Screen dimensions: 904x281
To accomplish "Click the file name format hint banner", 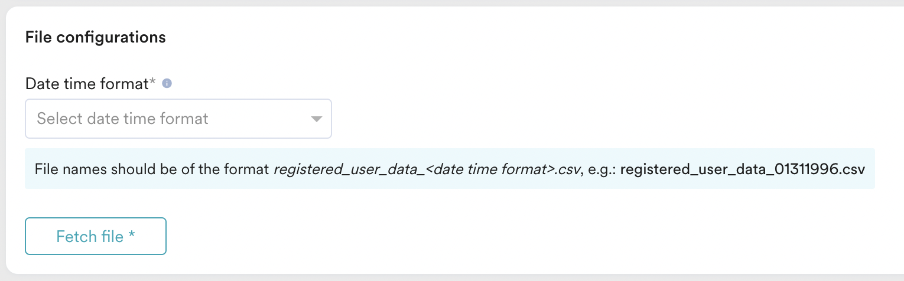I will pos(450,169).
